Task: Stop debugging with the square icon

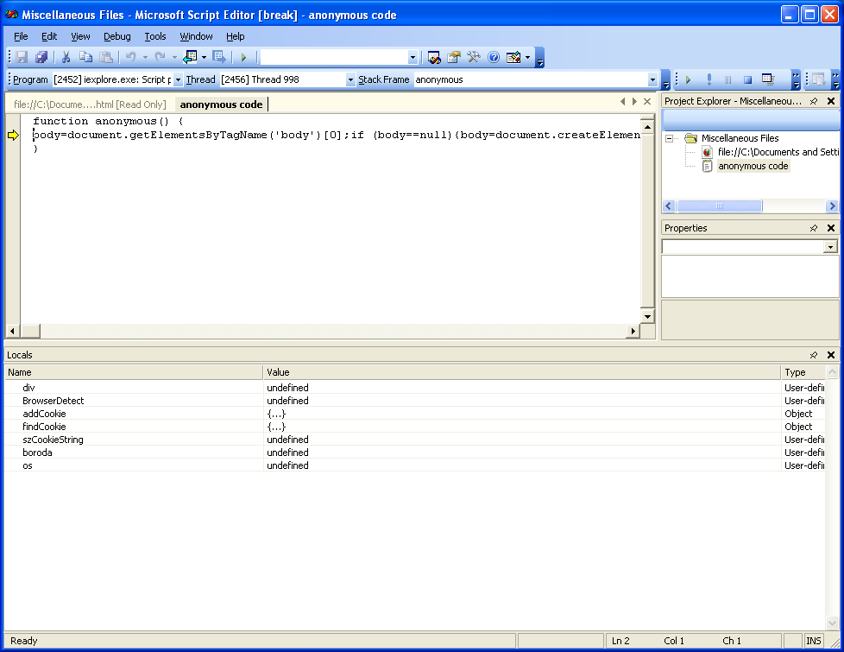Action: point(747,79)
